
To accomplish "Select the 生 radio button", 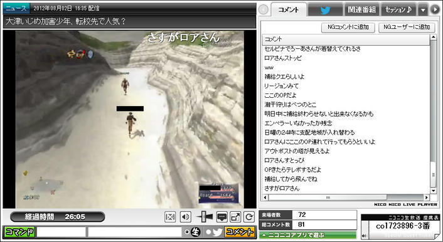I will [187, 232].
